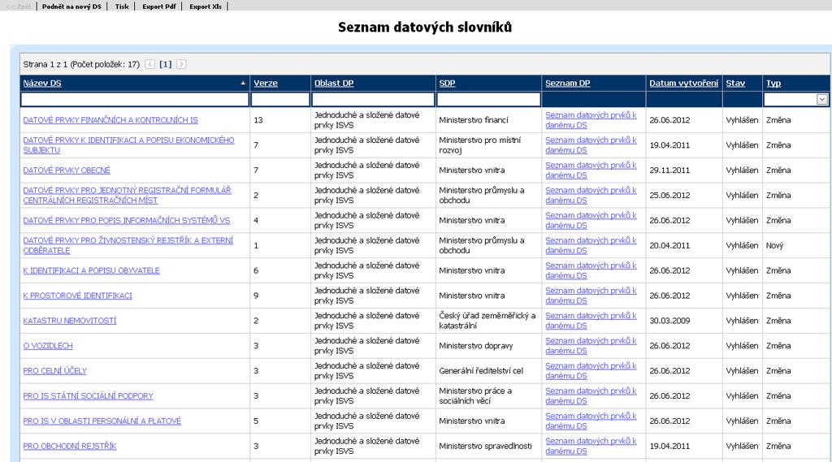This screenshot has height=462, width=832.
Task: Open K PROSTOROVÉ IDENTIFIKACI link
Action: coord(77,296)
